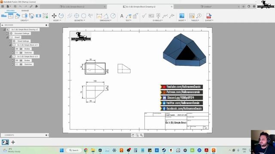Select the Sheet1 thumbnail at bottom
The image size is (275, 154).
click(x=5, y=142)
